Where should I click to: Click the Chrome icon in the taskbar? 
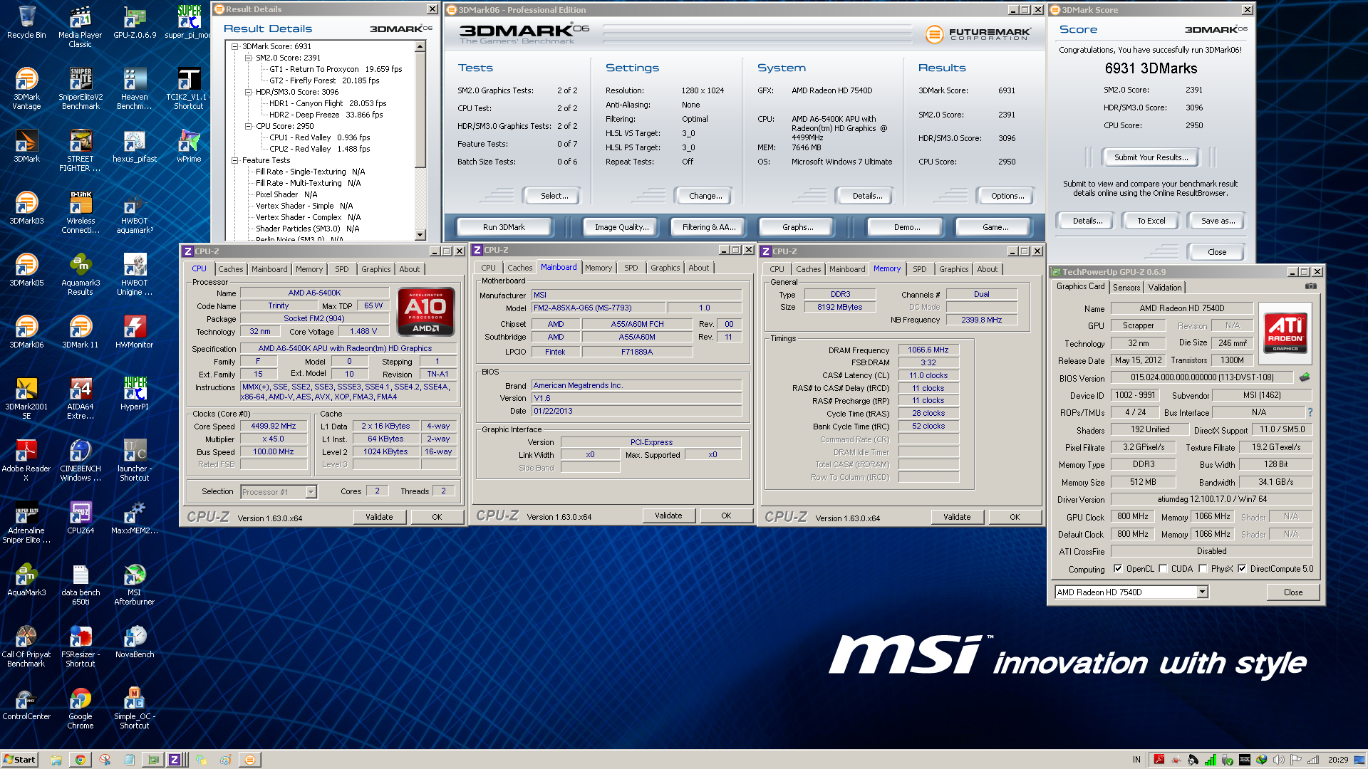click(x=81, y=760)
